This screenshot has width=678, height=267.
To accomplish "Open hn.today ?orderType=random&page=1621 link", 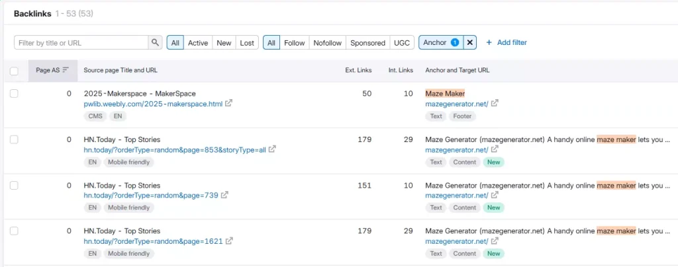I will (x=153, y=241).
